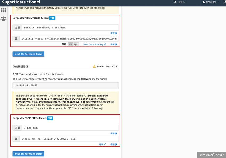
Task: Open the notifications bell
Action: point(224,2)
